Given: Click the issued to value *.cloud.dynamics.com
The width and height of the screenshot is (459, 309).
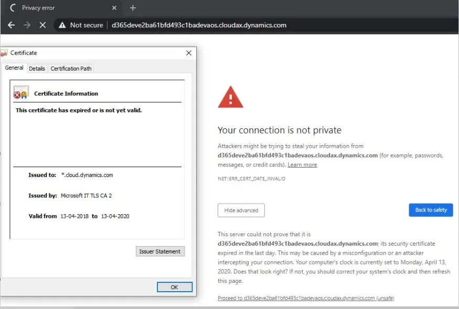Looking at the screenshot, I should pyautogui.click(x=87, y=175).
